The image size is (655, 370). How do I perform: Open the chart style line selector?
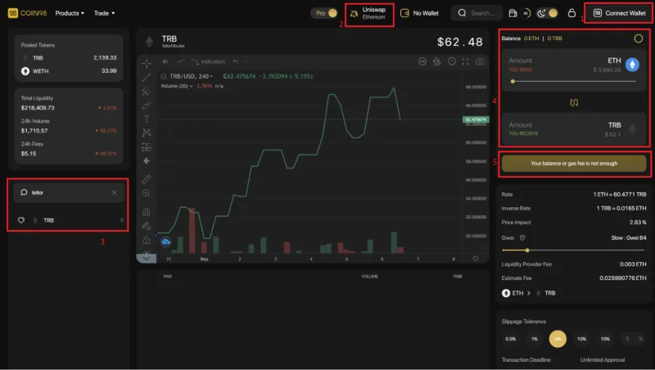[x=180, y=61]
